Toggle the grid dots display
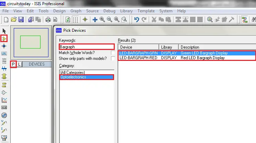The width and height of the screenshot is (256, 143). 75,19
